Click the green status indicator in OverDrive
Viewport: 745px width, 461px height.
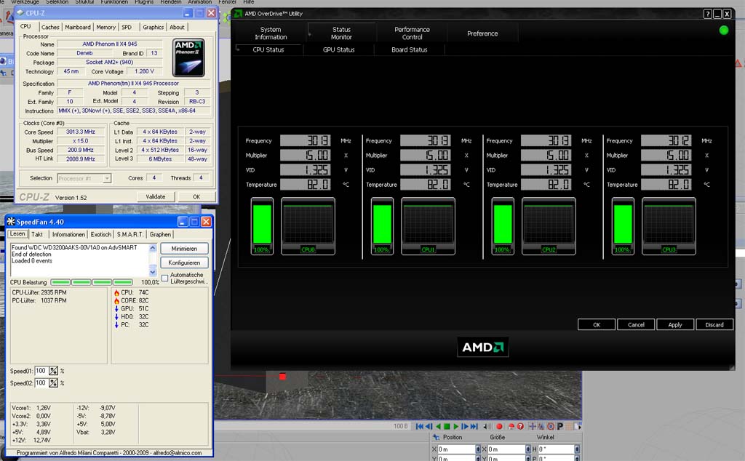coord(724,31)
